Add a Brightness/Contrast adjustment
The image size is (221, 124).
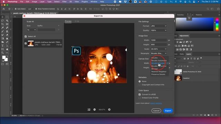177,42
